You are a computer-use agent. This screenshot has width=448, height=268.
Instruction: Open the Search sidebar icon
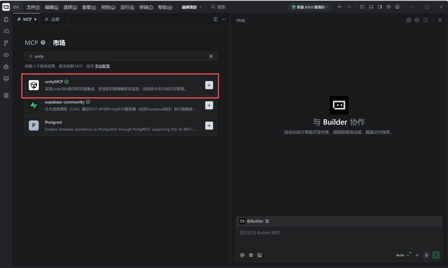click(6, 31)
